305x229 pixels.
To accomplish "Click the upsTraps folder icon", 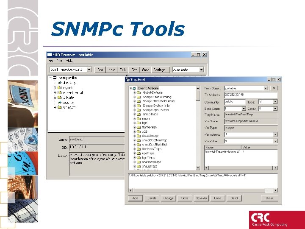I will pos(139,153).
